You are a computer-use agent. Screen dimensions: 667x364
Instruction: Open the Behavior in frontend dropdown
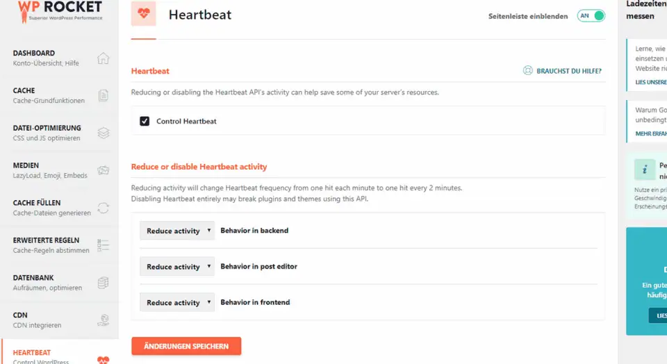click(179, 303)
